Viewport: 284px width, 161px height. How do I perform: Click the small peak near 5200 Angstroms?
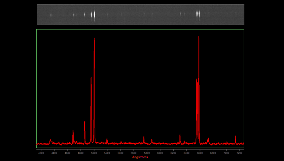107,139
